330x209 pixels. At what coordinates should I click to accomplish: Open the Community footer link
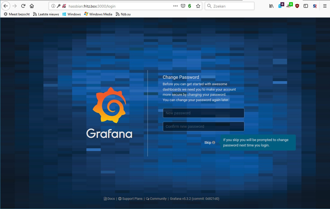point(156,199)
